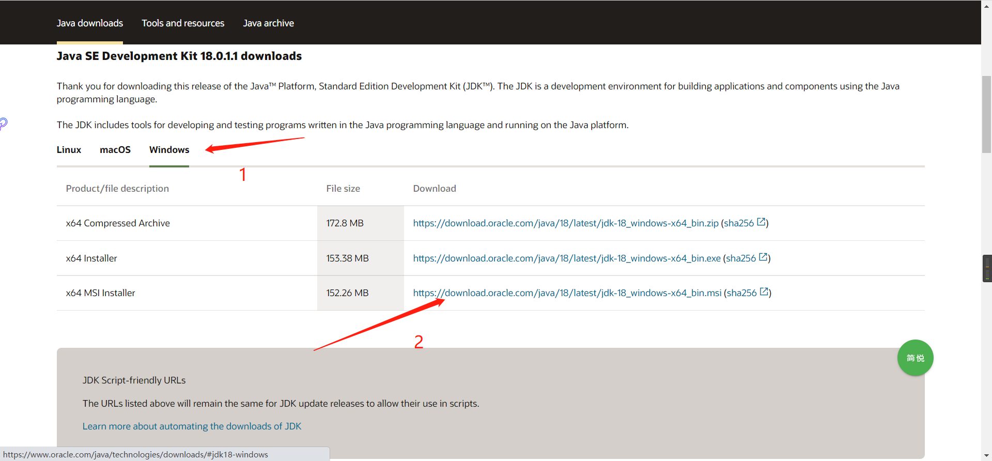This screenshot has height=461, width=992.
Task: Open sha256 link for msi installer
Action: (x=742, y=293)
